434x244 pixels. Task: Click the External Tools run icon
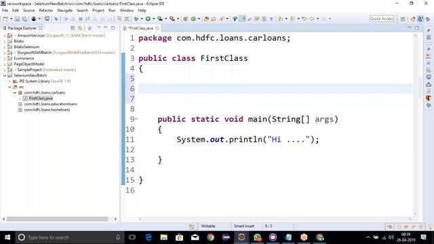click(x=172, y=19)
